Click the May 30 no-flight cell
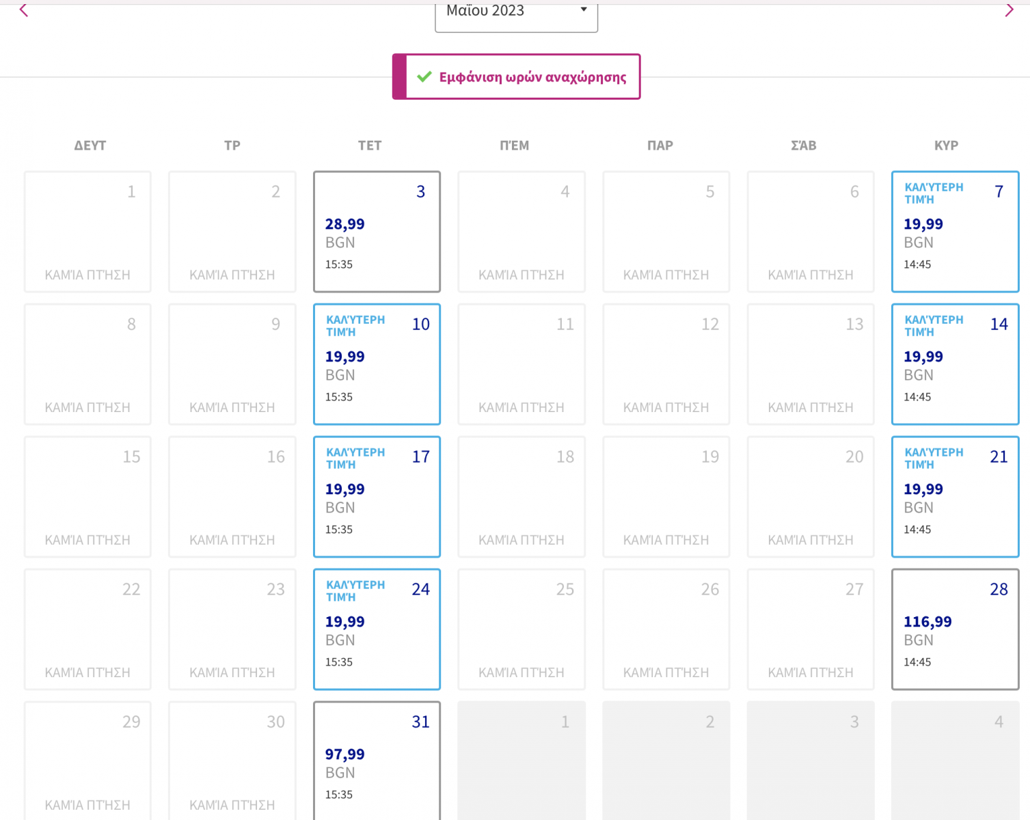Screen dimensions: 1030x820 [232, 760]
